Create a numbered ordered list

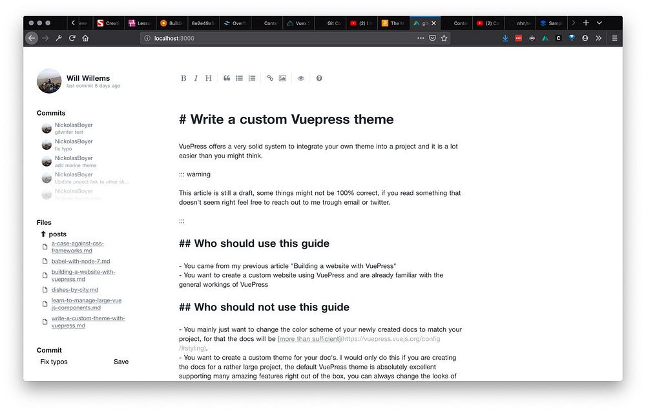coord(252,78)
